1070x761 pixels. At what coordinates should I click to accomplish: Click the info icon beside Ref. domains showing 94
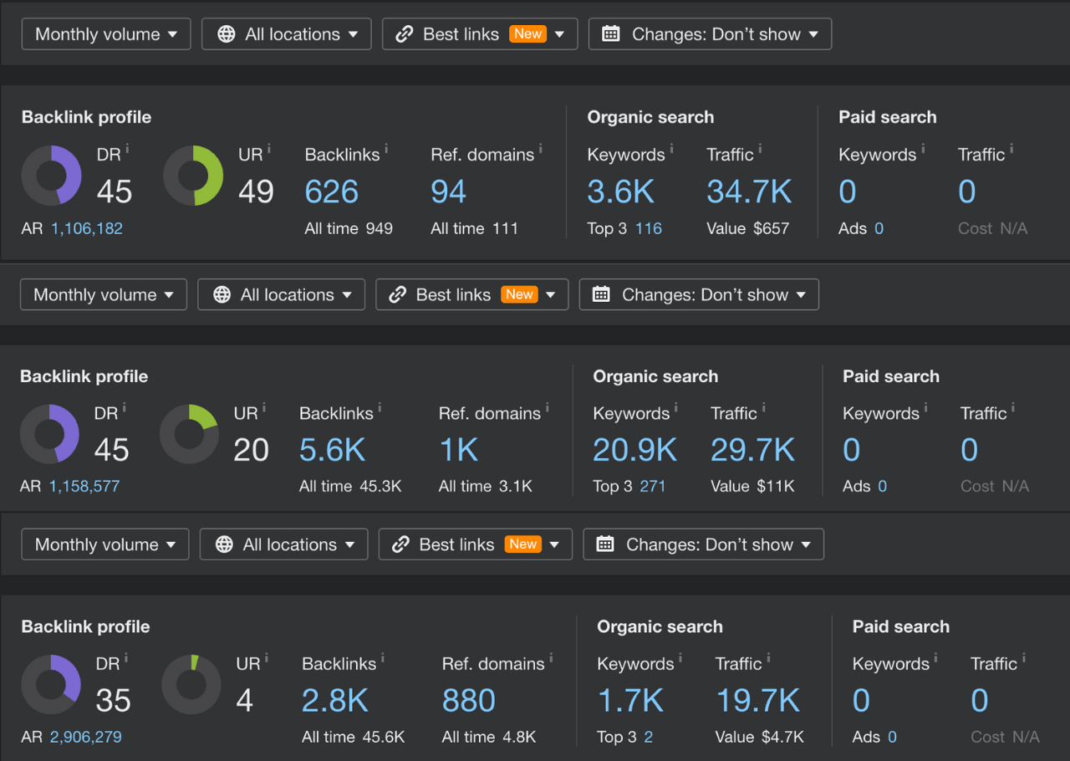[x=541, y=150]
